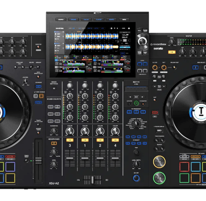
Task: Hit the BACK button above the rotary selector
Action: point(140,30)
